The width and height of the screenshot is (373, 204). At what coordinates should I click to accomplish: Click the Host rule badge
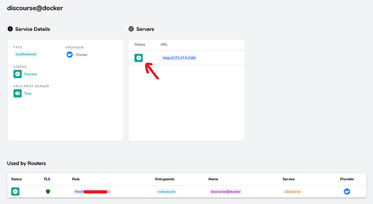[x=92, y=192]
